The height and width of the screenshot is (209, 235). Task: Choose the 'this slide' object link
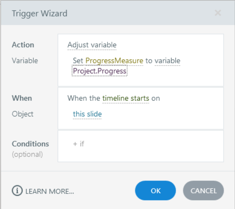pos(87,114)
